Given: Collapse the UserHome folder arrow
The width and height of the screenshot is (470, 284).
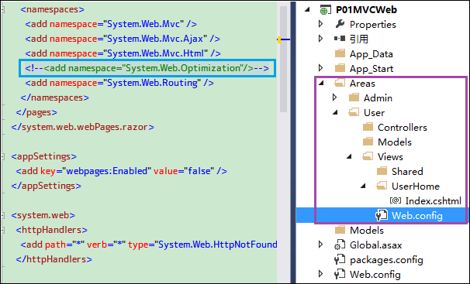Looking at the screenshot, I should coord(363,186).
